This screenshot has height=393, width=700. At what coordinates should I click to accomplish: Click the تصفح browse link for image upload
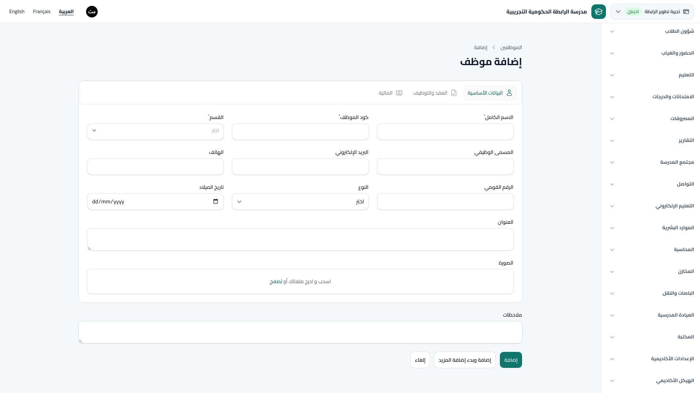tap(276, 282)
